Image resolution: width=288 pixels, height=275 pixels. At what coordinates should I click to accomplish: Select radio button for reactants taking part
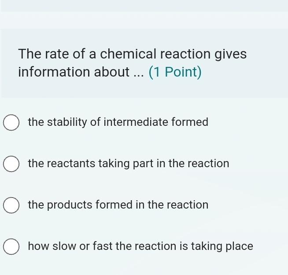pyautogui.click(x=12, y=164)
